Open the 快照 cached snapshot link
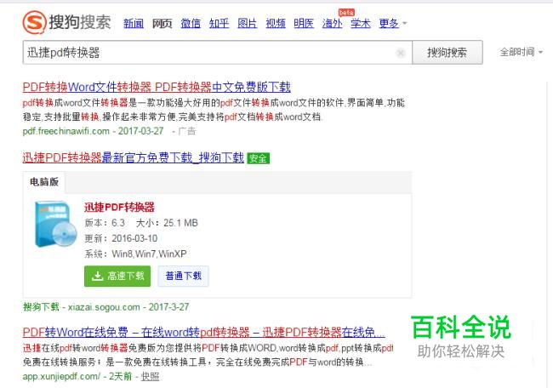Viewport: 553px width, 388px height. click(151, 377)
